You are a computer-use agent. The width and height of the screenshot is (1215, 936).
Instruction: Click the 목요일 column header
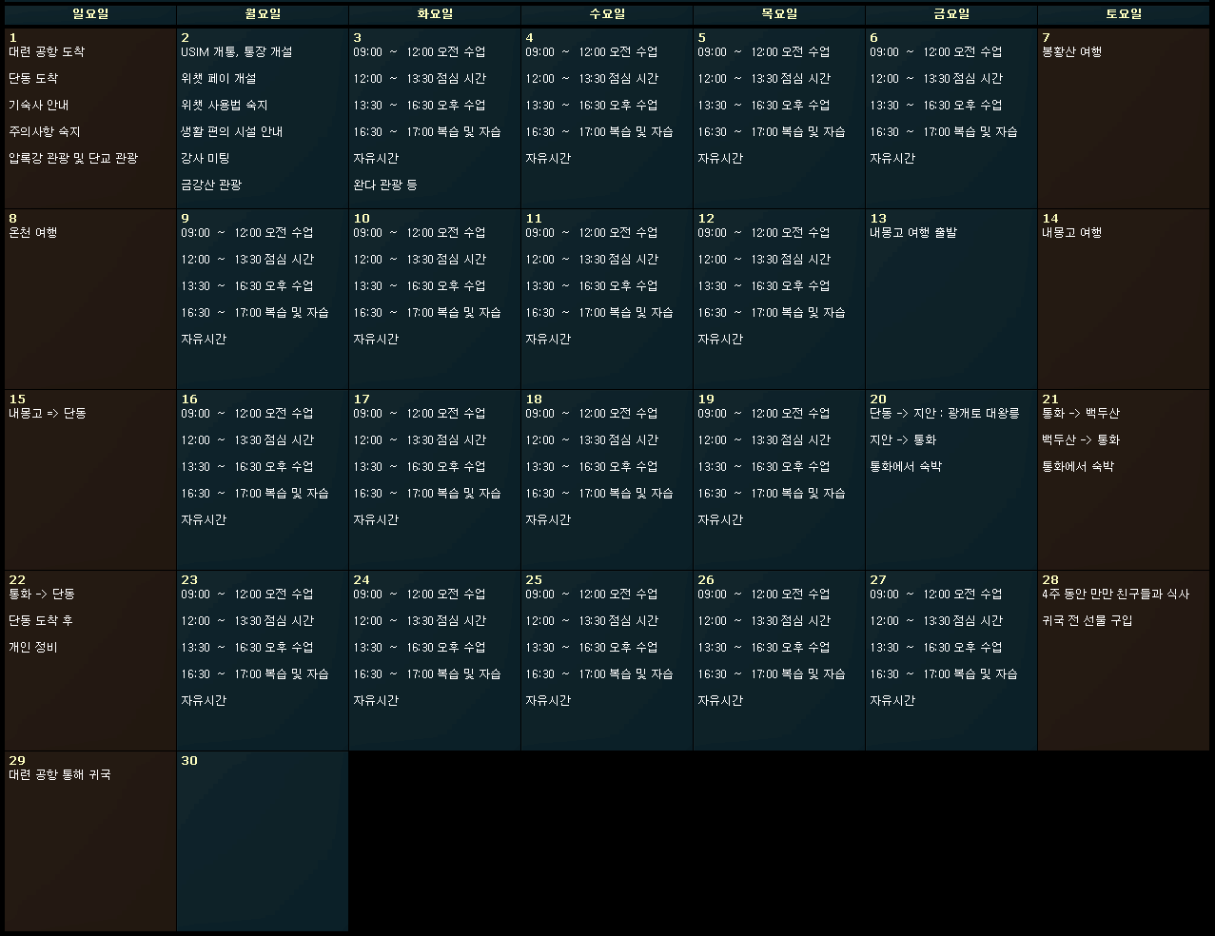[x=779, y=14]
